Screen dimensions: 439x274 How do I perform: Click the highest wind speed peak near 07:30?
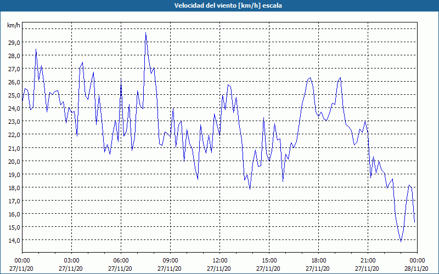145,33
